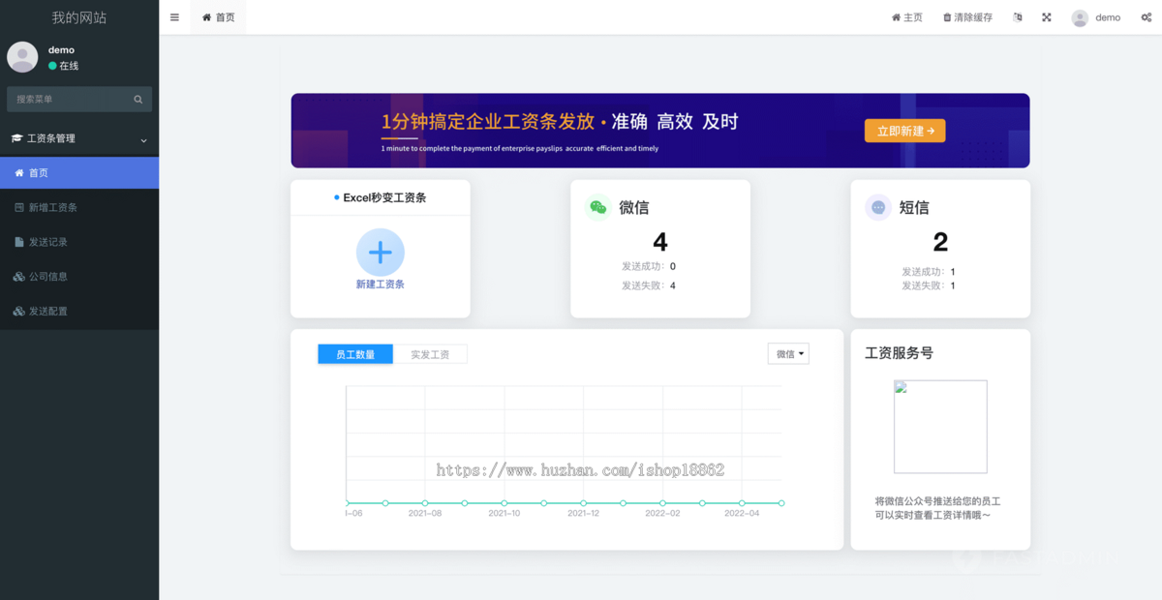Click 新建工资条 plus button
Image resolution: width=1162 pixels, height=600 pixels.
[x=380, y=251]
